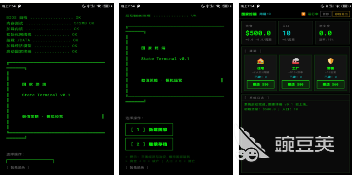Screen dimensions: 352x175
Task: Click the 挂载 /DATA boot line
Action: tap(42, 40)
